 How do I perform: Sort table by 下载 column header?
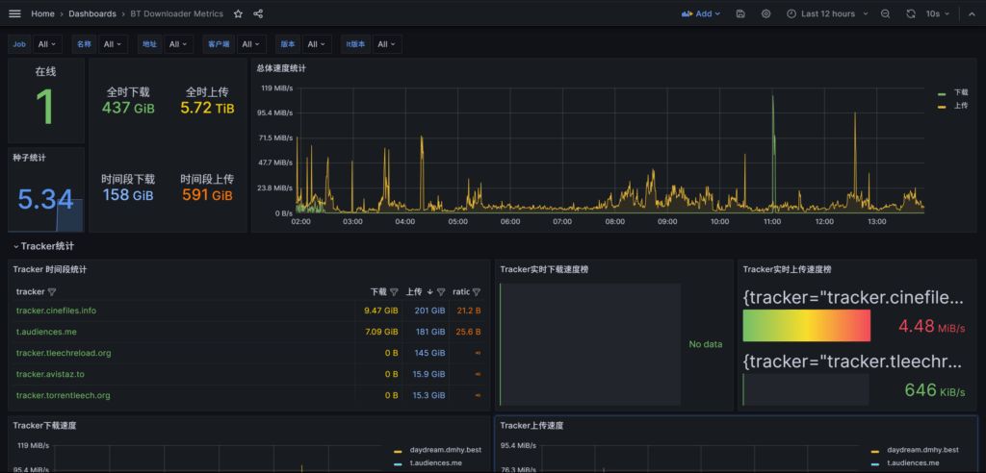pyautogui.click(x=378, y=292)
